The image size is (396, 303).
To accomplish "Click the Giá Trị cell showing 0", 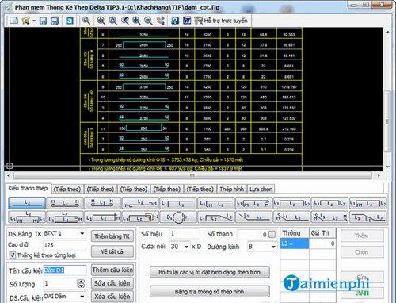I will click(x=322, y=244).
